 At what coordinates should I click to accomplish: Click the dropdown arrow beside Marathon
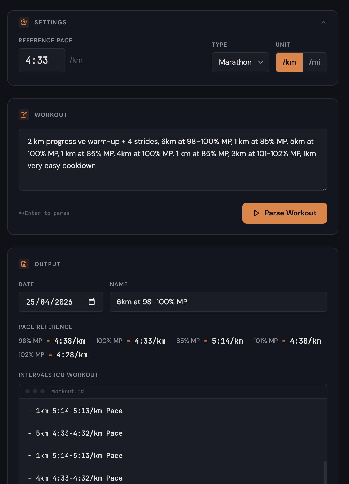[261, 62]
